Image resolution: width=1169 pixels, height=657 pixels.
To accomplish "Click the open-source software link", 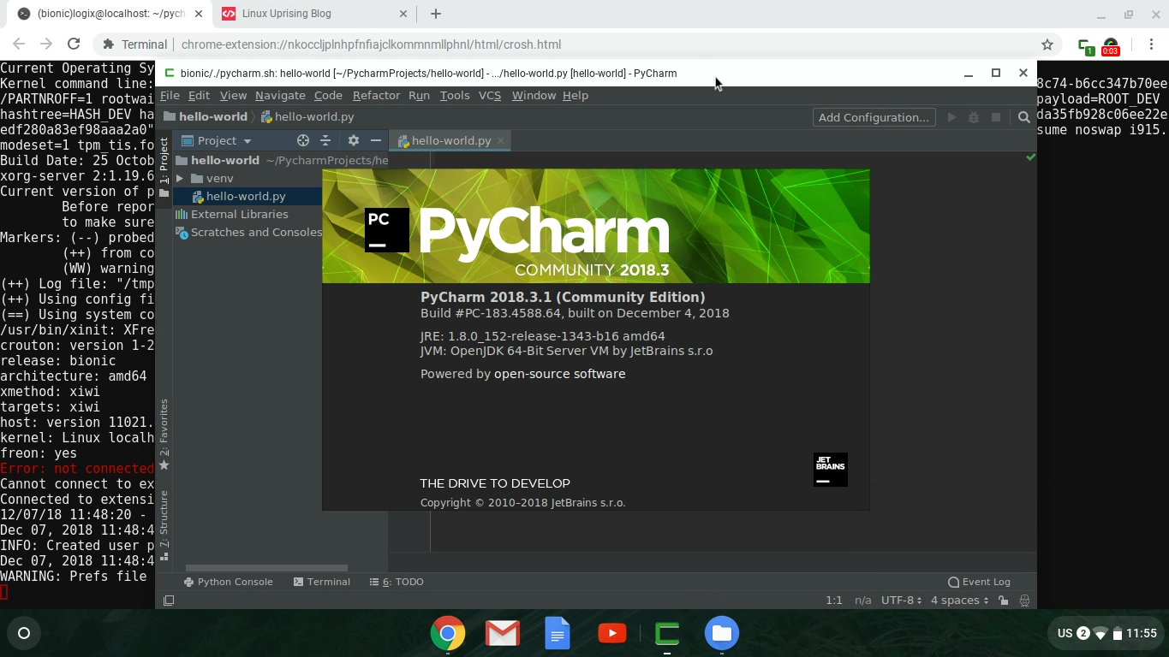I will (559, 374).
